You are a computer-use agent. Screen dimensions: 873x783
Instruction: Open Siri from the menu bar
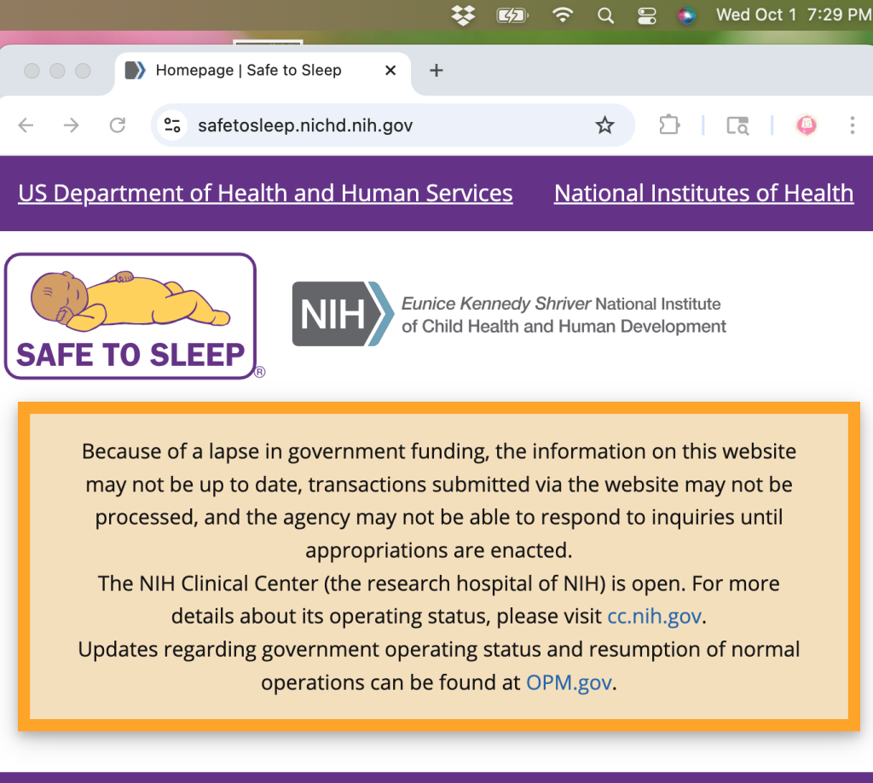point(687,14)
